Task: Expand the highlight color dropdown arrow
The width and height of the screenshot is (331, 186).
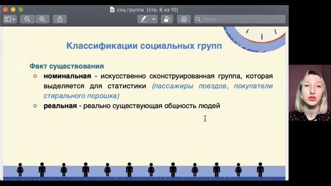Action: (x=154, y=19)
